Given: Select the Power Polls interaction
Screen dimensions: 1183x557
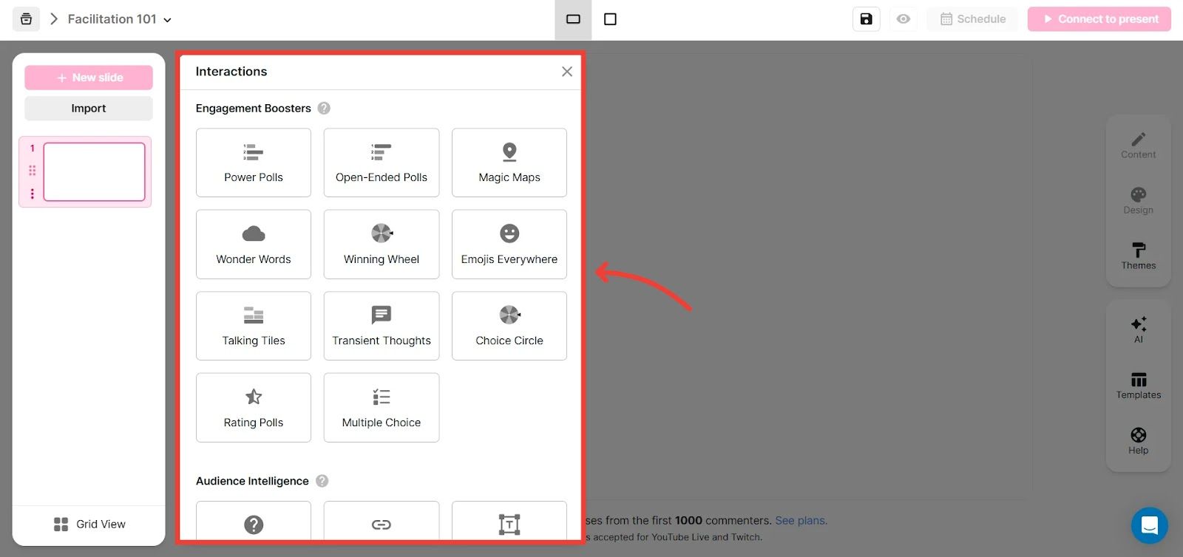Looking at the screenshot, I should 254,163.
